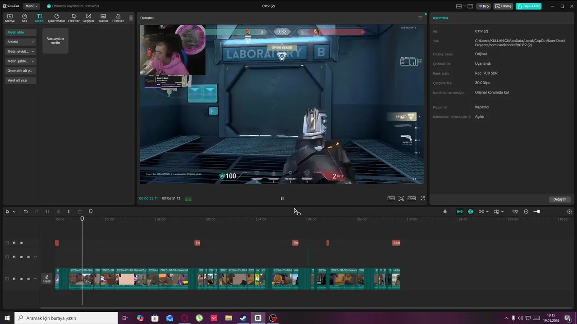577x324 pixels.
Task: Hide the text track with eye icon
Action: [21, 243]
